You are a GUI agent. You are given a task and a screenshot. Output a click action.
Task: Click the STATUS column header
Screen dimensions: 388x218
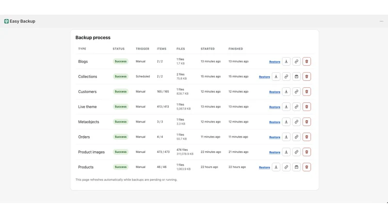click(x=118, y=49)
